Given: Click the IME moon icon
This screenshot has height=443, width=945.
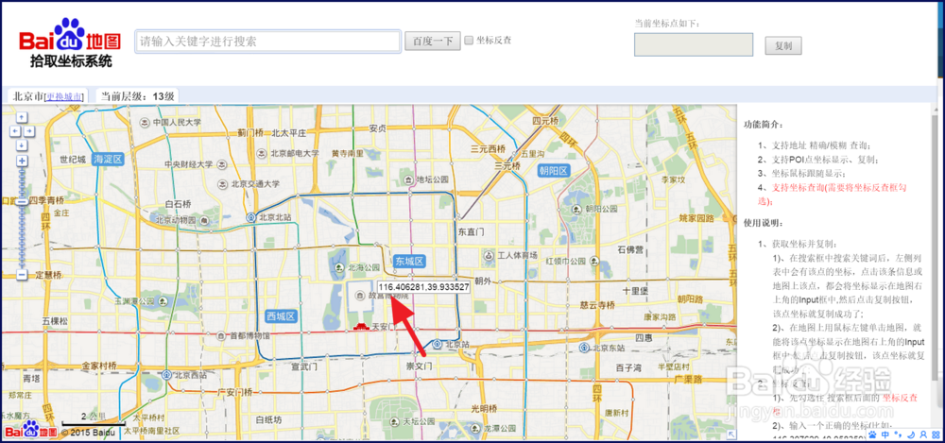Looking at the screenshot, I should tap(910, 434).
